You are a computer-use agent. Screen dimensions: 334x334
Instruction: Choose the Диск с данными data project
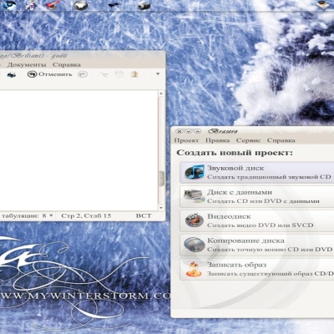257,196
